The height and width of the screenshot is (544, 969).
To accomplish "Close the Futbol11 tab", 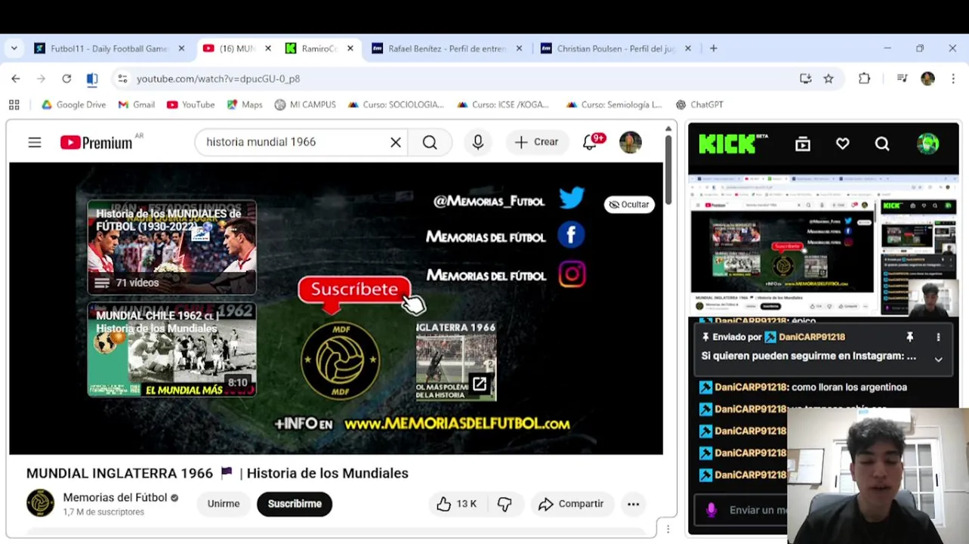I will (x=181, y=48).
